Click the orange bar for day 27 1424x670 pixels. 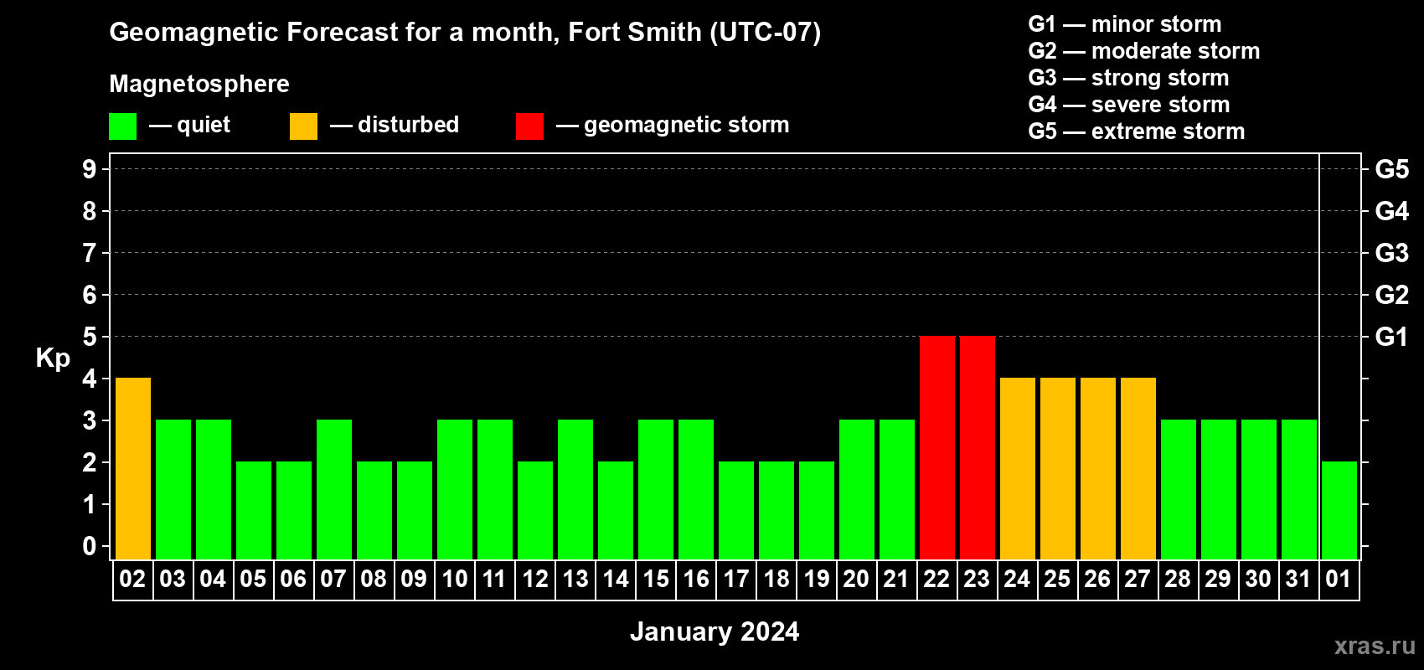click(x=1138, y=469)
